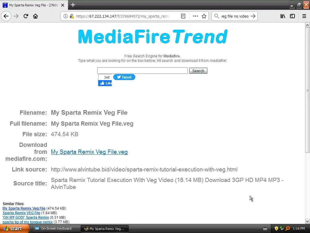Screen dimensions: 310x233
Task: Click the safely remove hardware tray icon
Action: (x=282, y=228)
